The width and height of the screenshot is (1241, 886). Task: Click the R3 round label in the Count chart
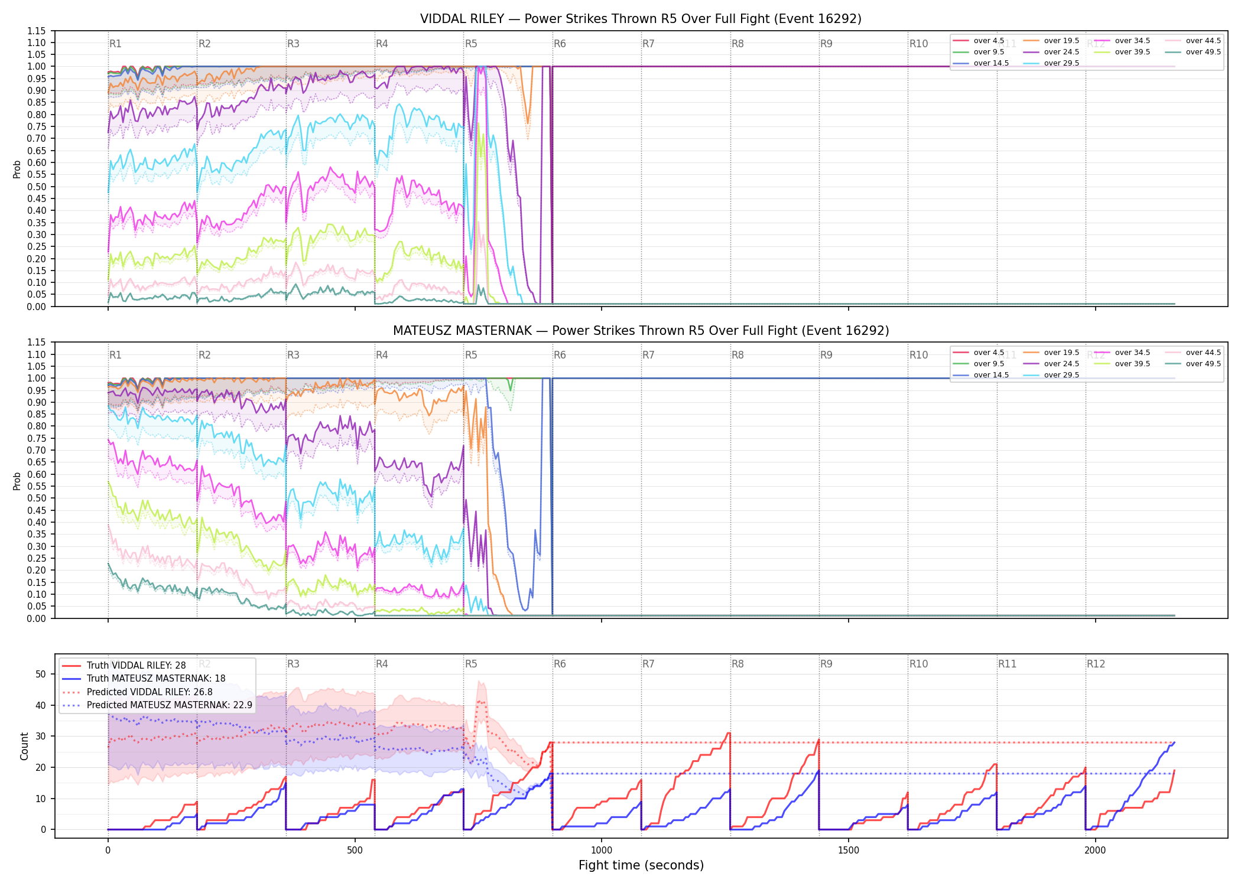click(x=293, y=664)
